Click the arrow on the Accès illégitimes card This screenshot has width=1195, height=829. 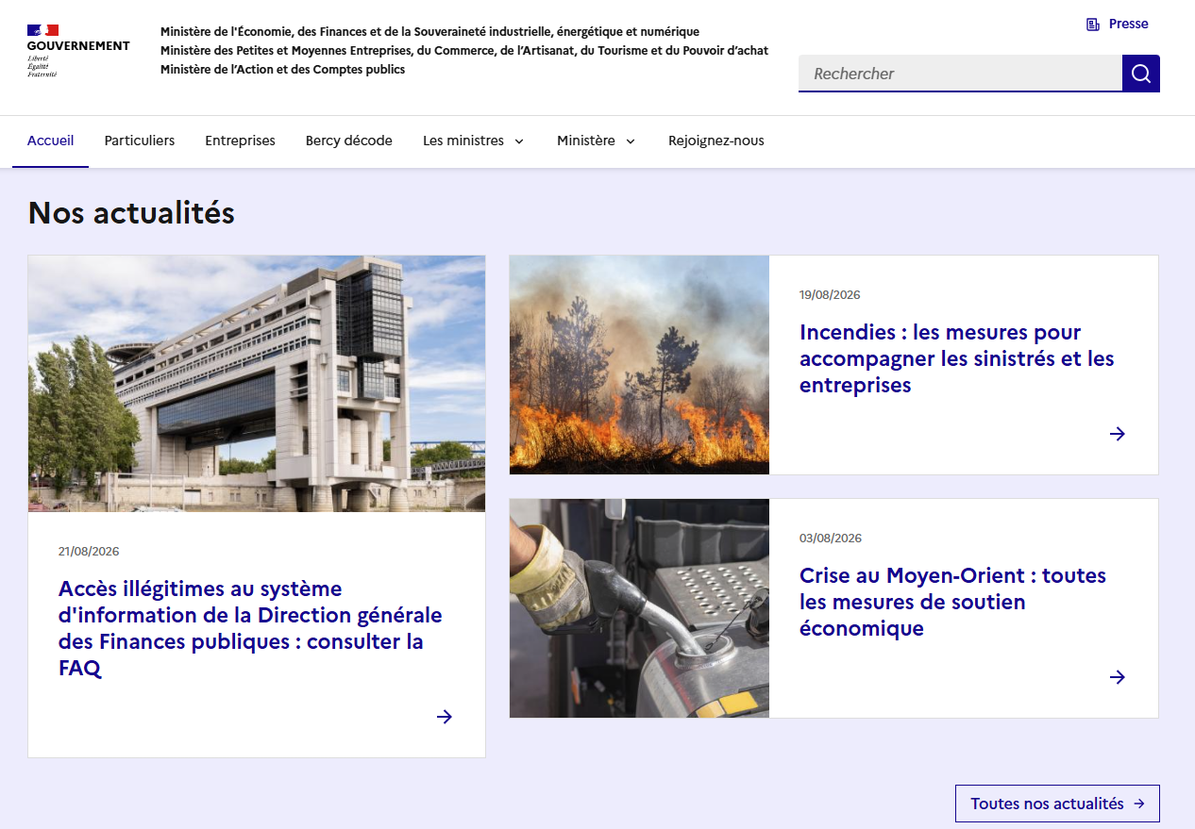pos(445,717)
